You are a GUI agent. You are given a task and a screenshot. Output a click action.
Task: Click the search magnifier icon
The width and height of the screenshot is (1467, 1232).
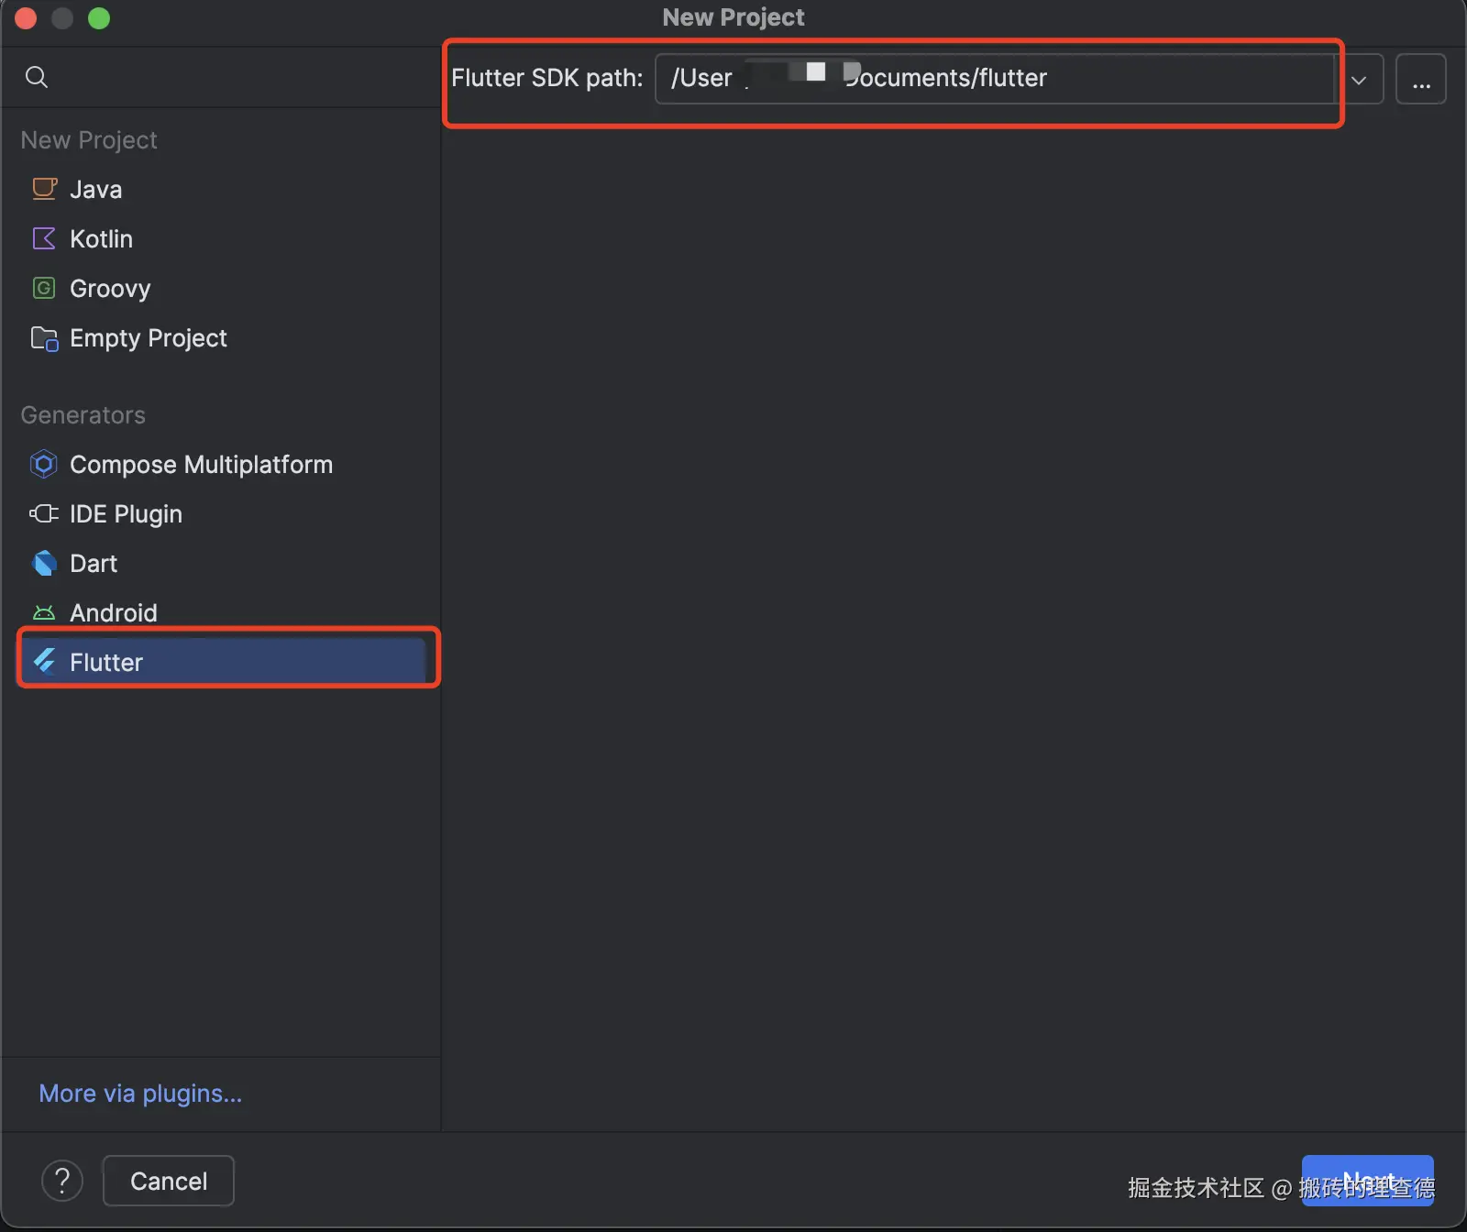tap(37, 77)
